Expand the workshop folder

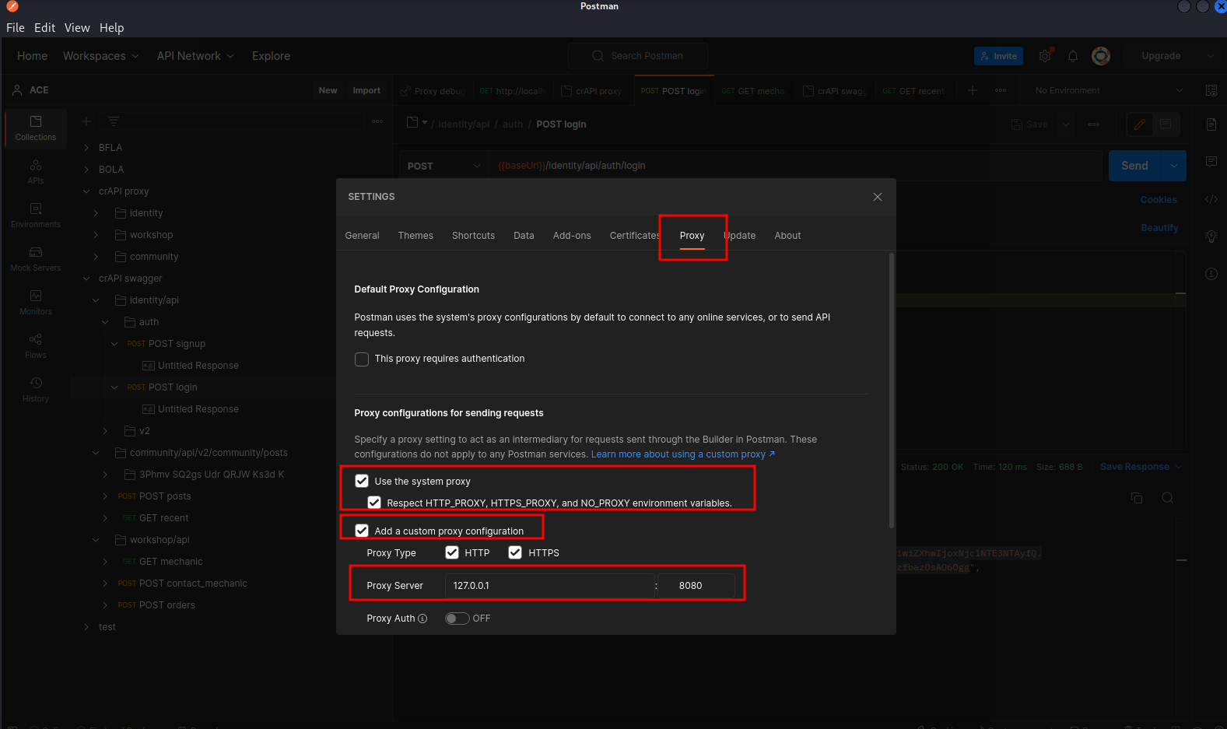click(96, 235)
